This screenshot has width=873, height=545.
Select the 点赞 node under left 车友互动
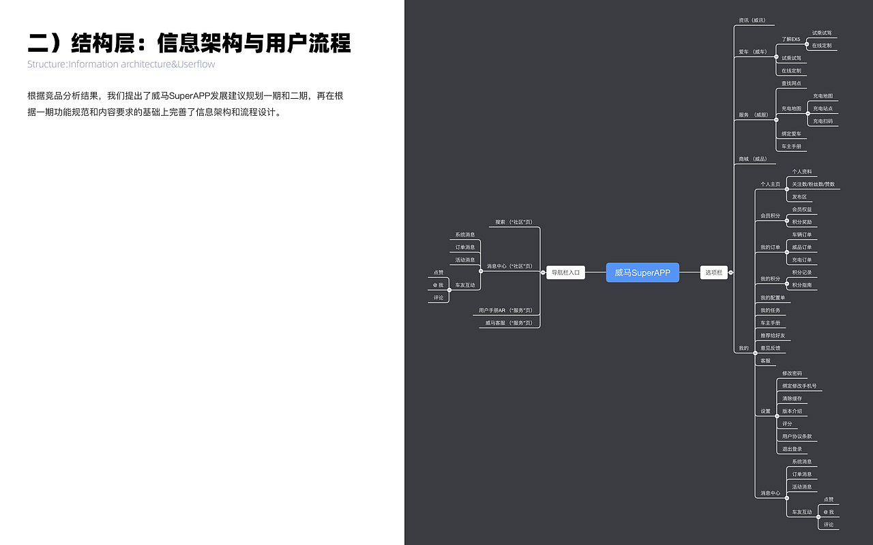(x=439, y=272)
